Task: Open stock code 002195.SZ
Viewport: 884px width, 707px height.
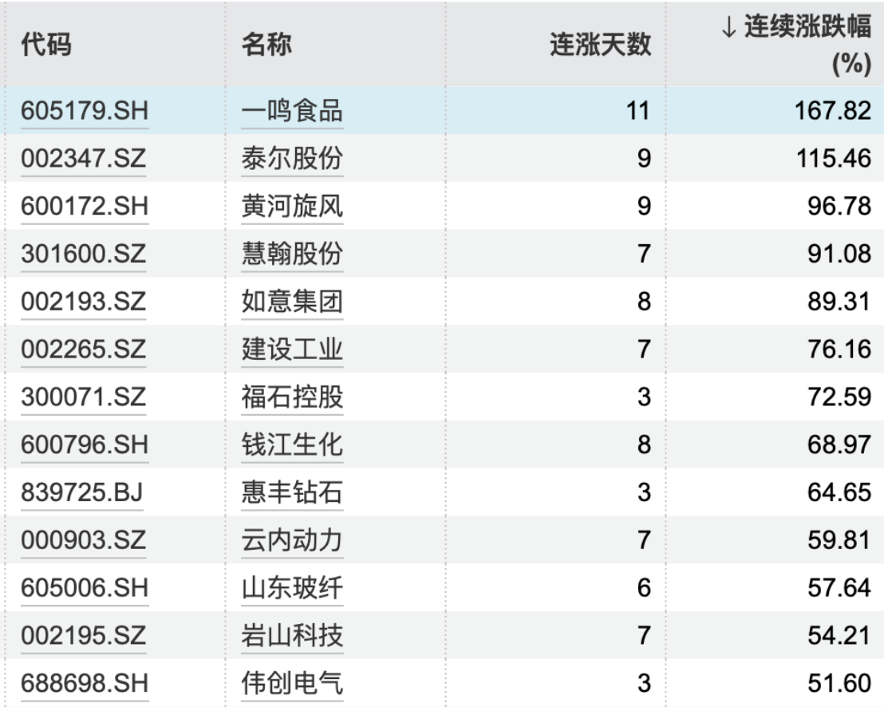Action: click(84, 636)
